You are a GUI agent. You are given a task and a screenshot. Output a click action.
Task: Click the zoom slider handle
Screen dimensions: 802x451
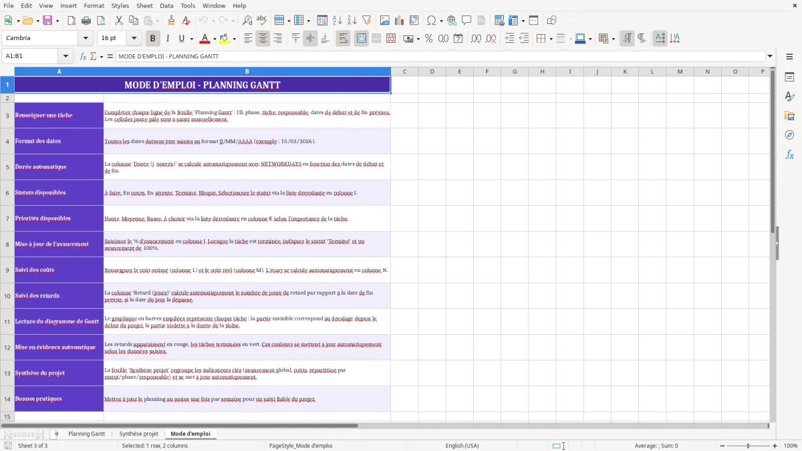click(x=748, y=446)
